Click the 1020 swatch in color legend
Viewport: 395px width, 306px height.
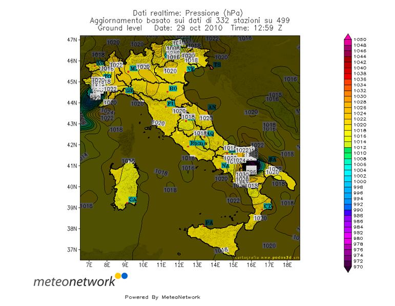click(348, 125)
